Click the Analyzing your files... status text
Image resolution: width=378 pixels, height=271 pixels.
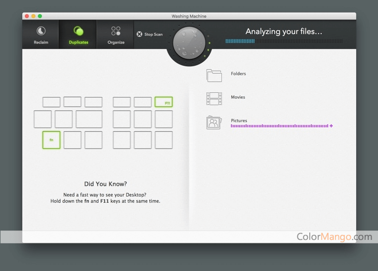tap(284, 32)
